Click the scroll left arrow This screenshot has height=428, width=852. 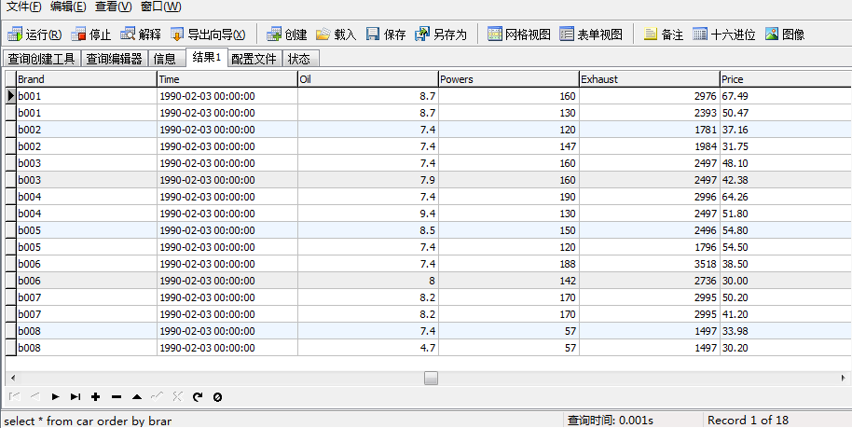pyautogui.click(x=12, y=378)
